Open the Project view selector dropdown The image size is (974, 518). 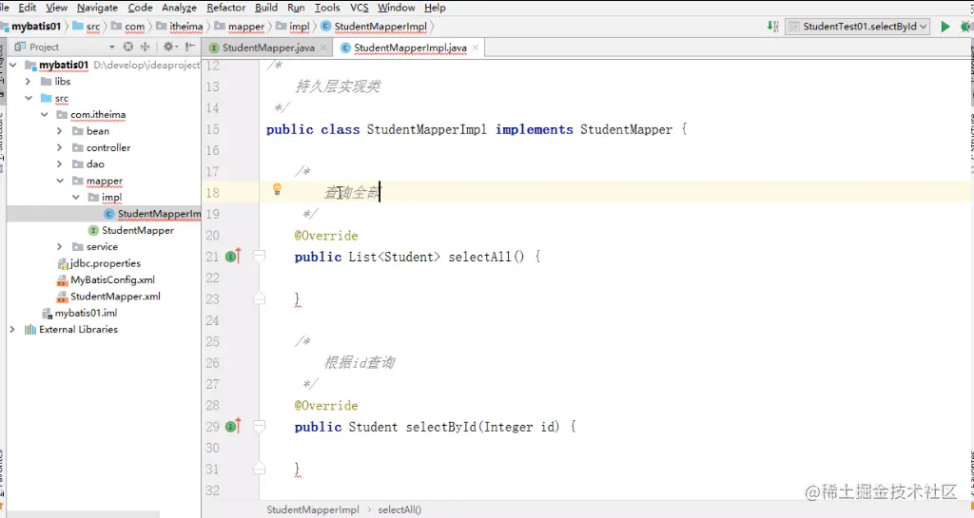pyautogui.click(x=112, y=47)
